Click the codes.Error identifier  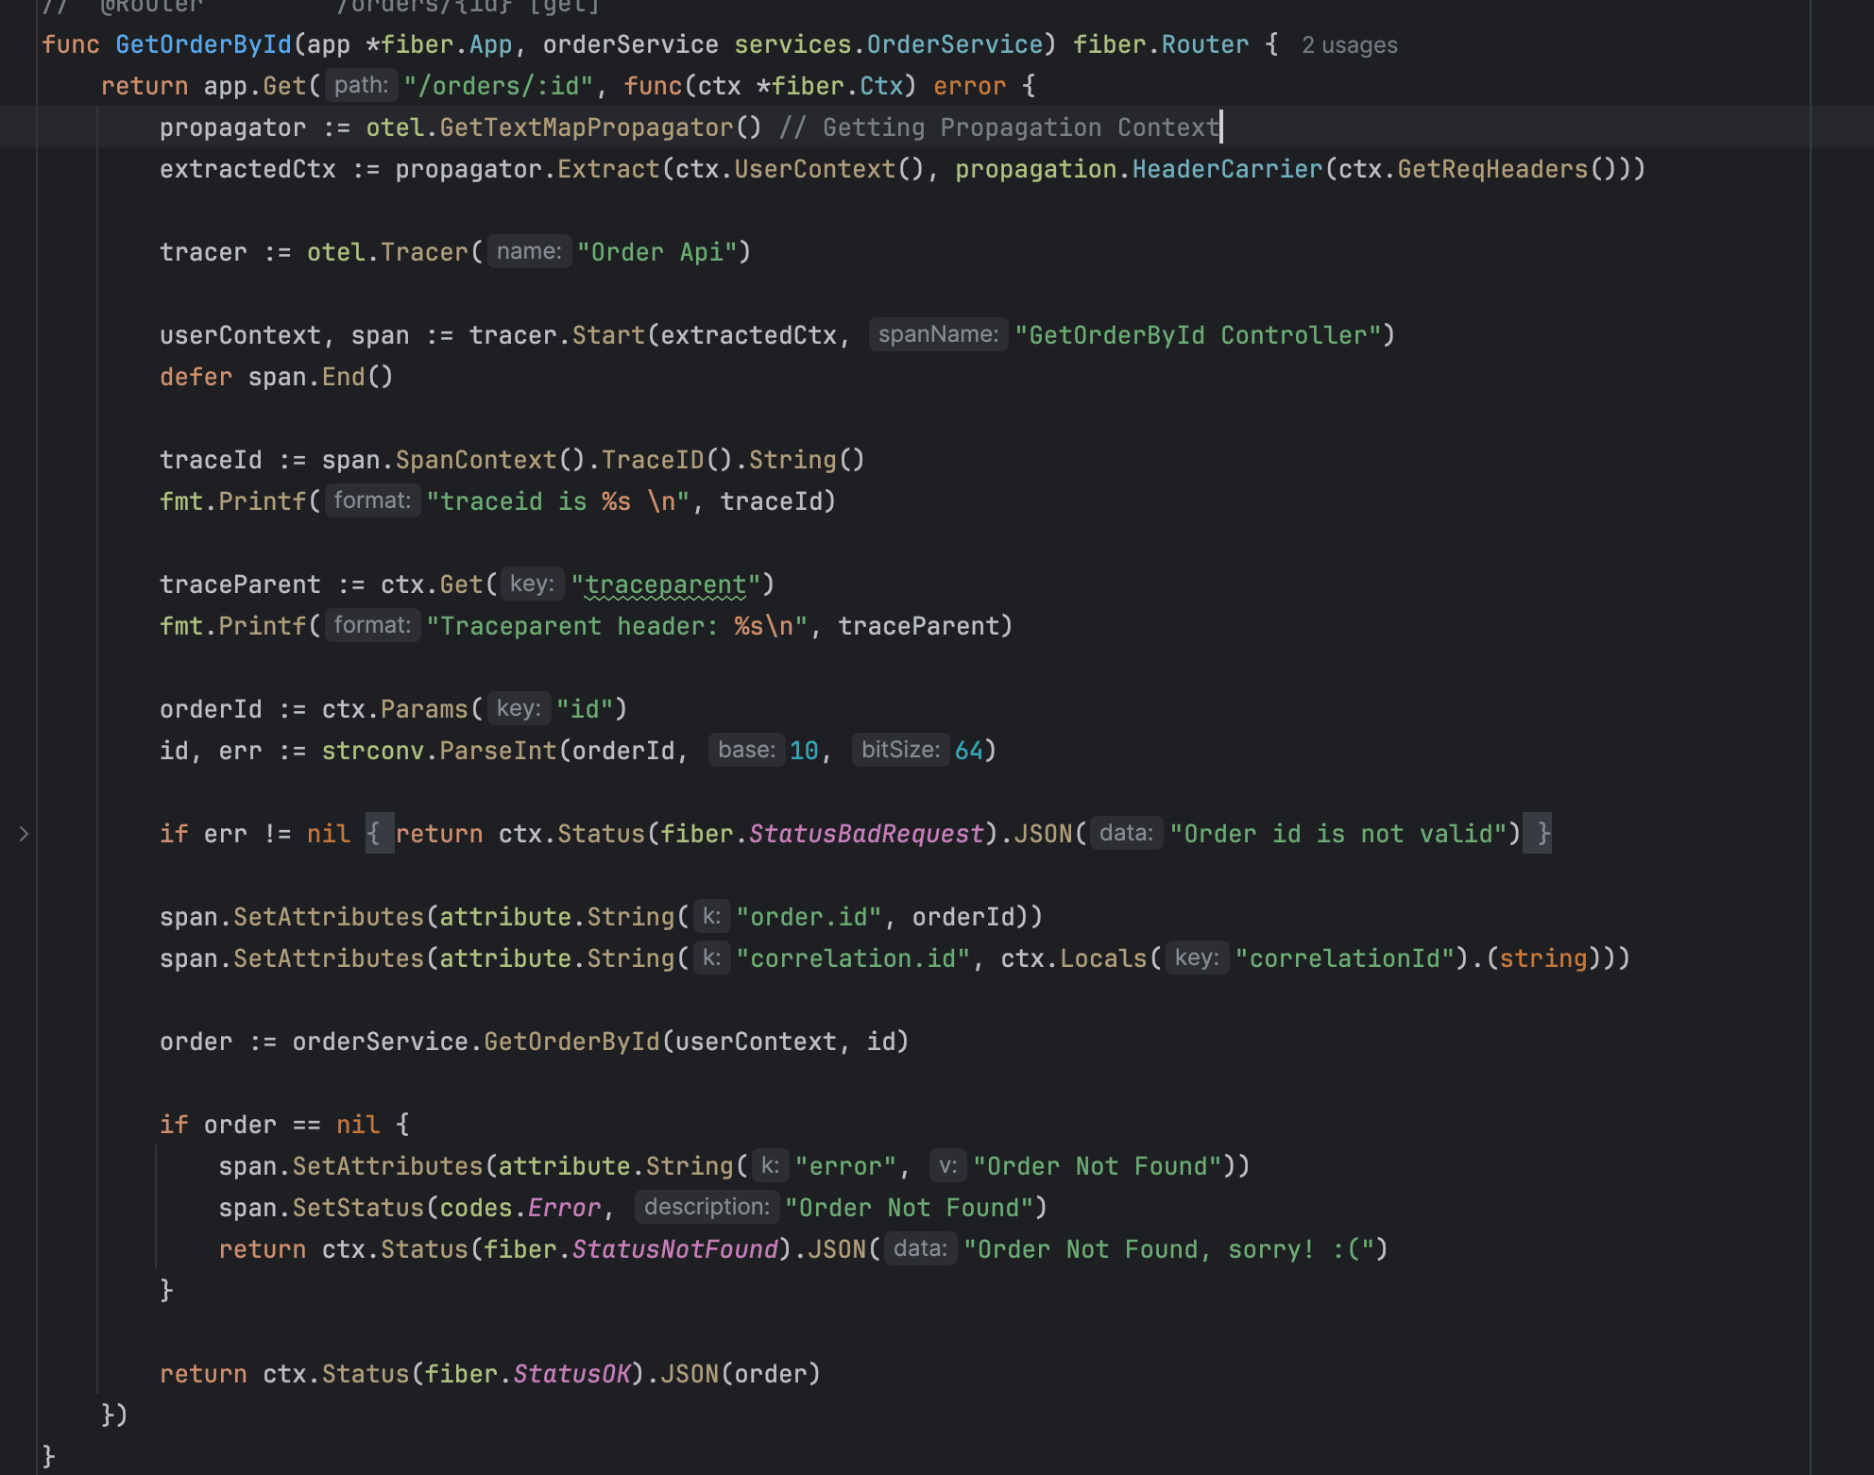click(564, 1208)
